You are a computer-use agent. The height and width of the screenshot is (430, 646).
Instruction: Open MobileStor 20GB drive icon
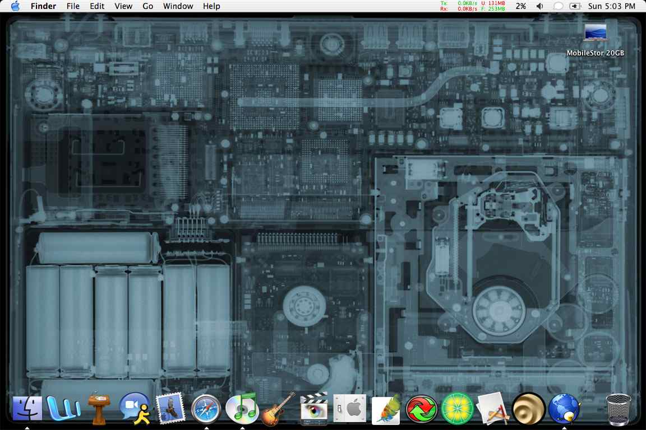click(595, 32)
